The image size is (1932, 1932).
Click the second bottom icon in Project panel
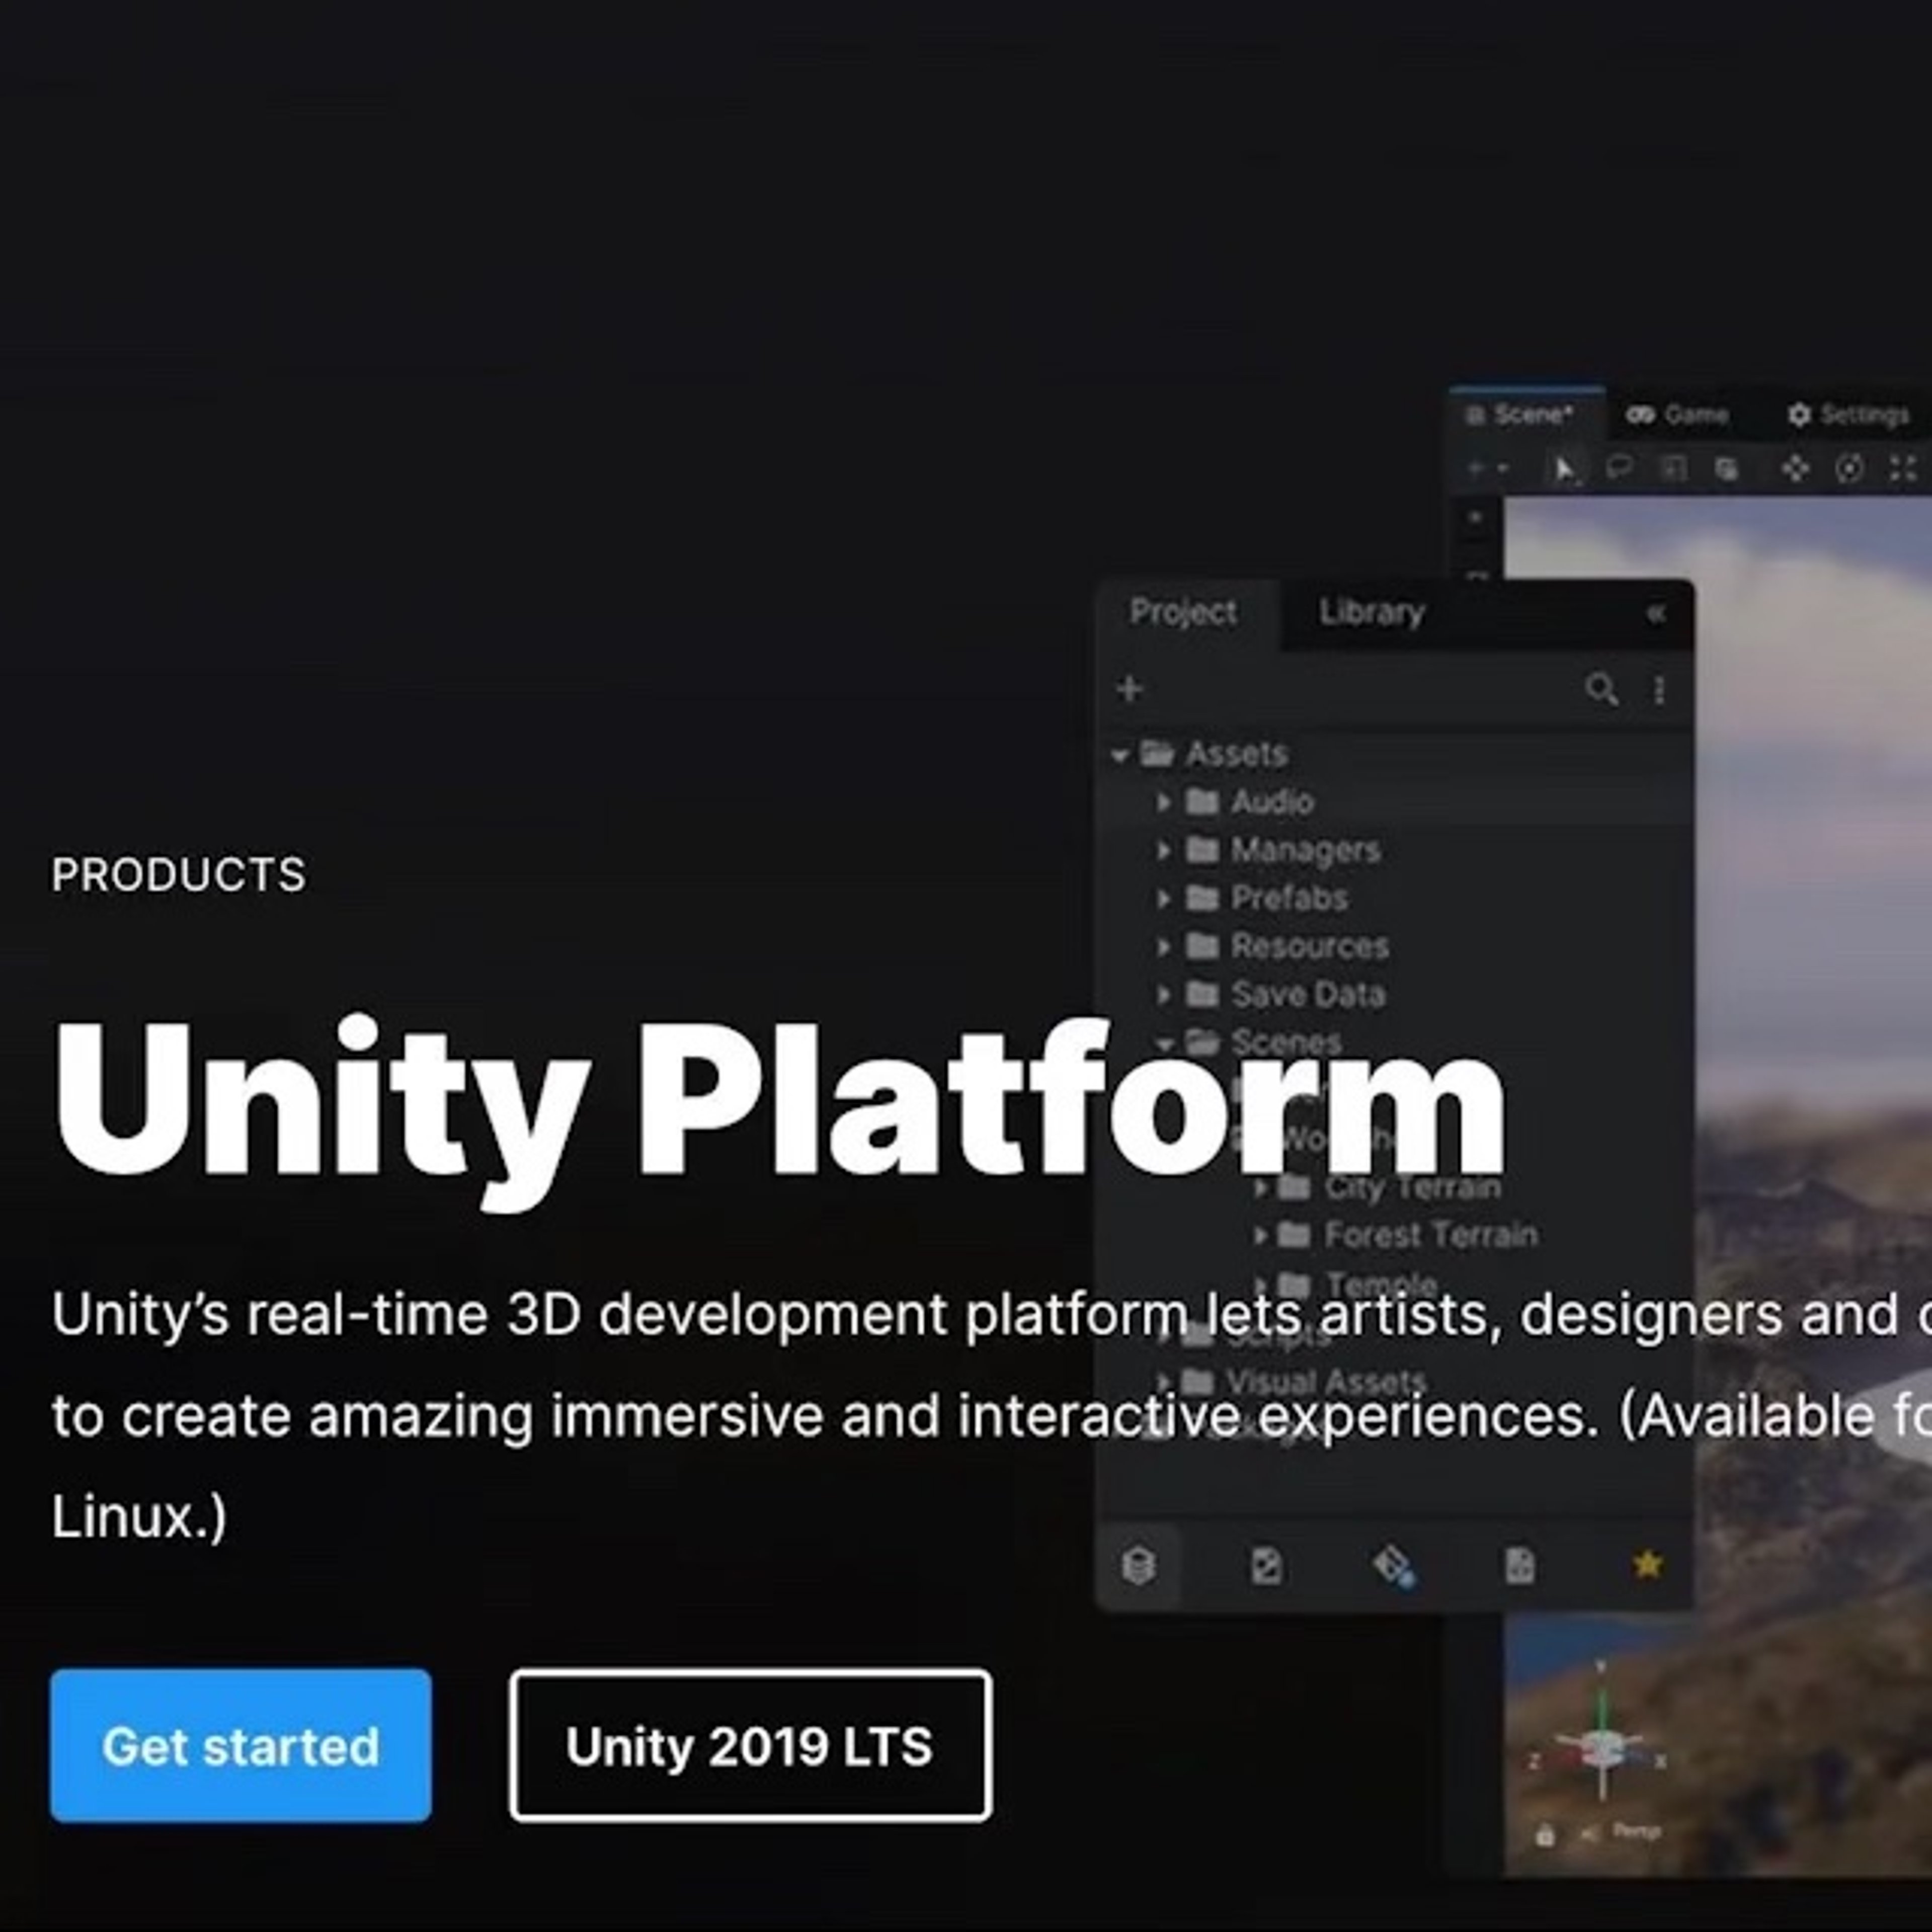tap(1266, 1565)
